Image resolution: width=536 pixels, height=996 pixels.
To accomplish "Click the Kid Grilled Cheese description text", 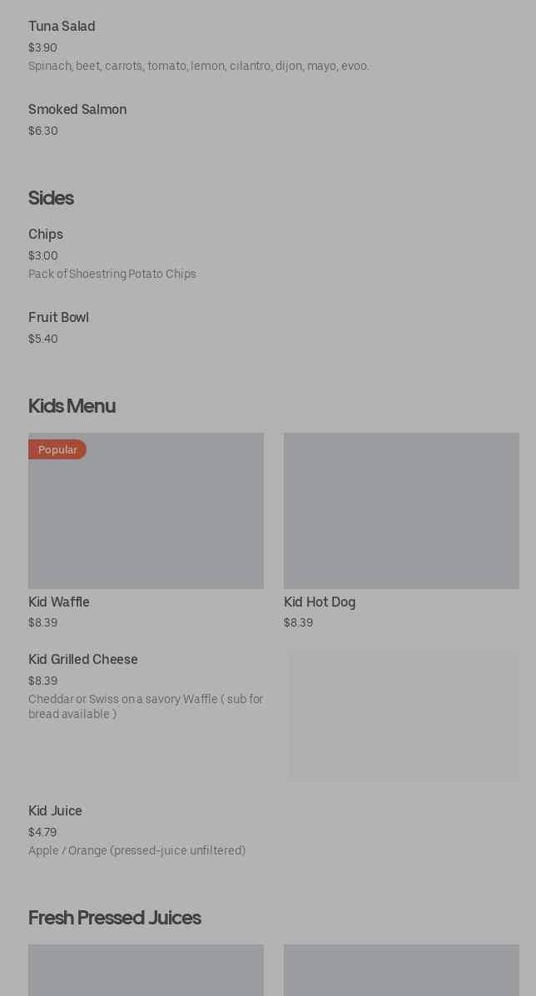I will (x=146, y=706).
